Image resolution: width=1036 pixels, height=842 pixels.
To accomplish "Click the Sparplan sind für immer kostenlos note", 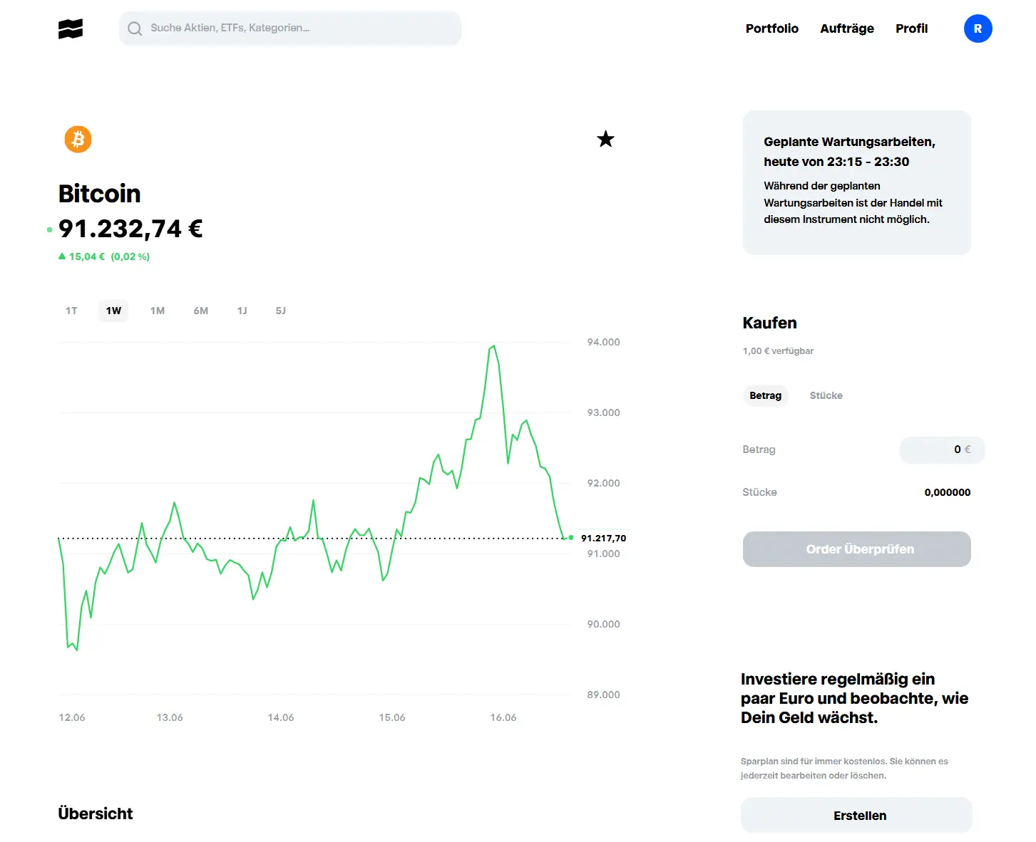I will click(x=844, y=769).
